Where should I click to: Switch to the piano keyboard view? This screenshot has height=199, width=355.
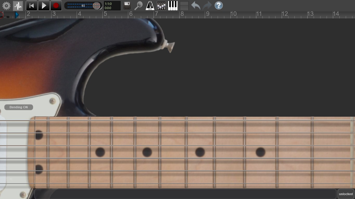coord(173,5)
